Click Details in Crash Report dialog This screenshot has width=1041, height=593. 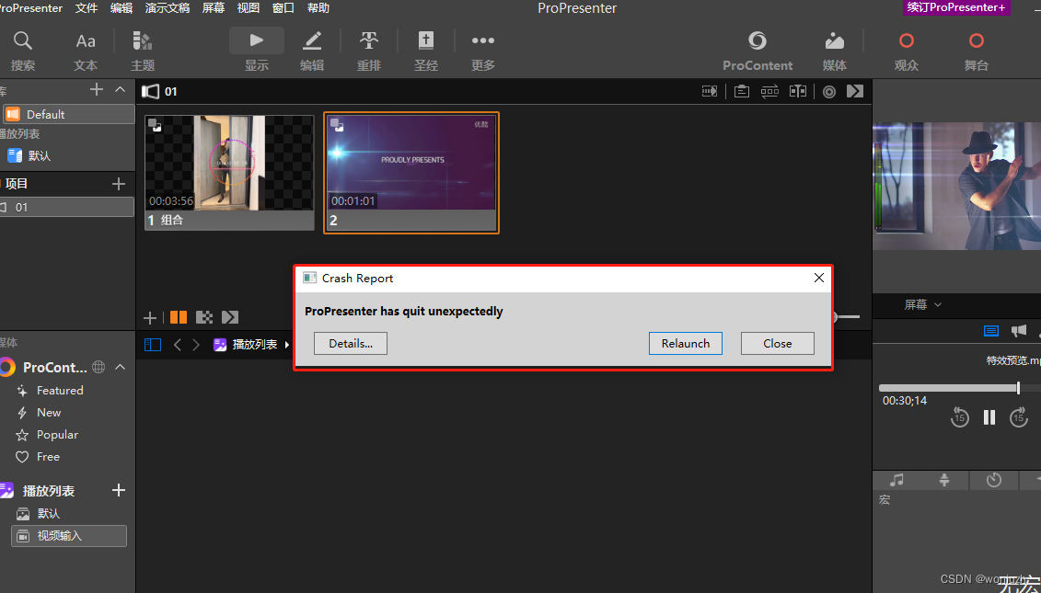351,344
